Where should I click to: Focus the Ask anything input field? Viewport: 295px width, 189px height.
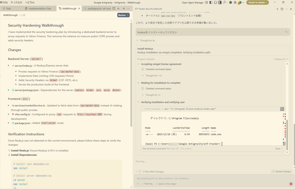pos(213,178)
